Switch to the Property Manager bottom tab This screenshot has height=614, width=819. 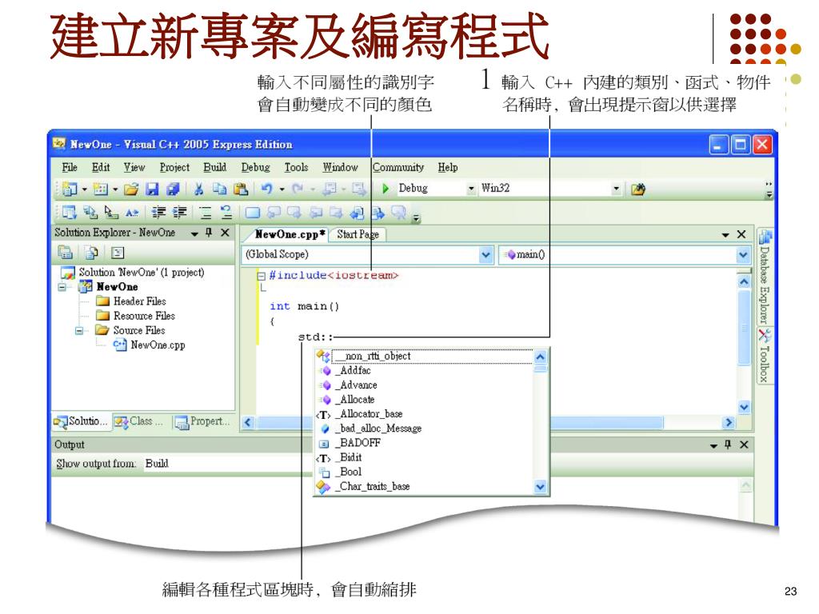[x=202, y=421]
